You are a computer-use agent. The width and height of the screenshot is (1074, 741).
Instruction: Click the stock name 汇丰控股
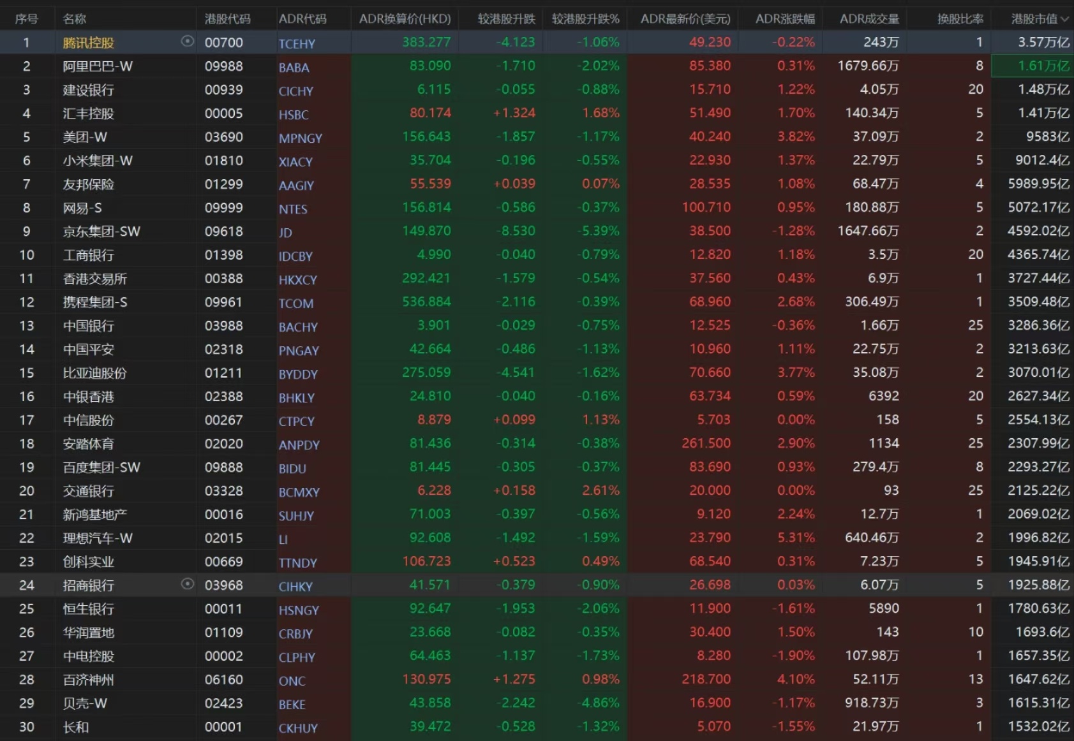click(x=89, y=114)
